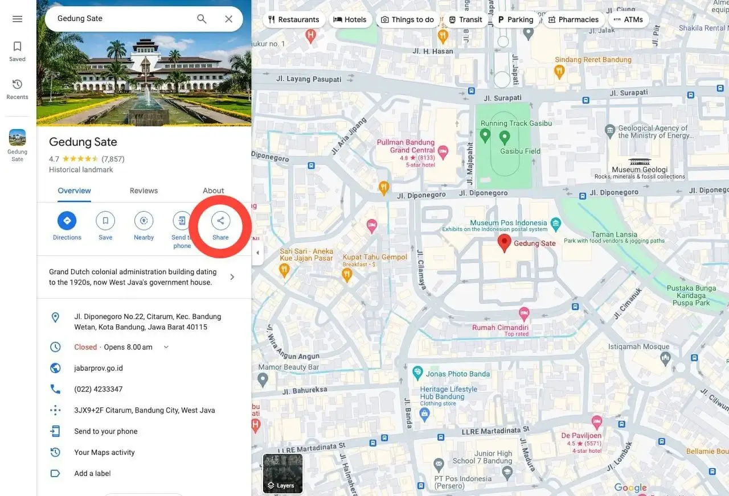Filter map by Hotels chip

[x=350, y=19]
